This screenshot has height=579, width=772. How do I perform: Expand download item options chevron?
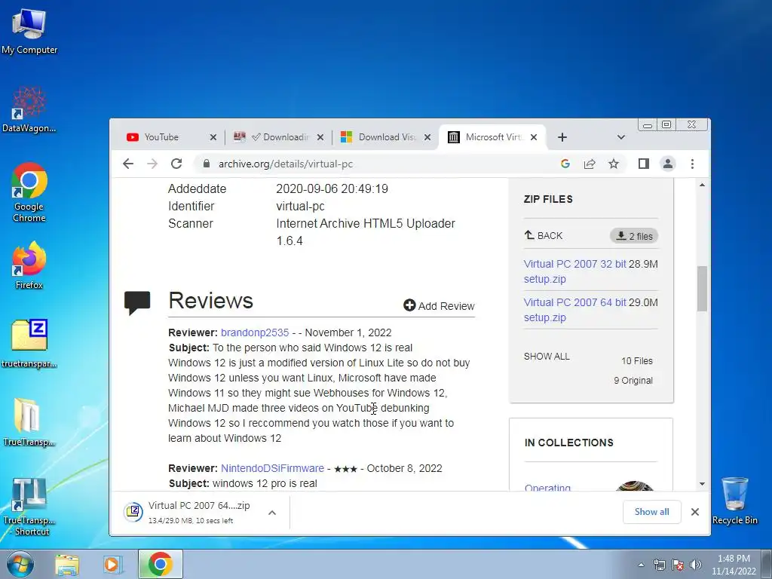(271, 513)
